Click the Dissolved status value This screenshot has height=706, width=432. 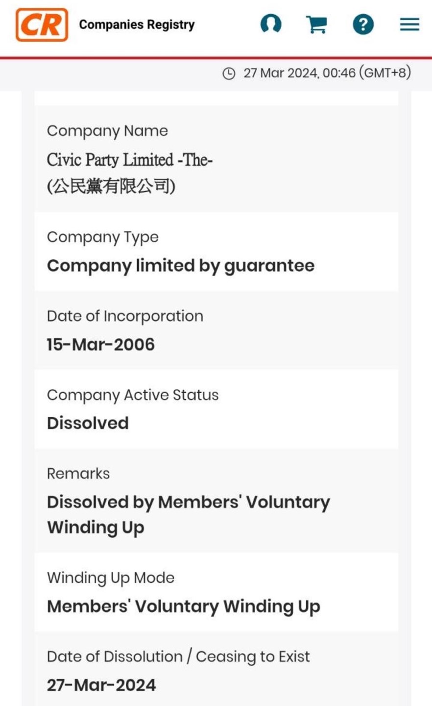[x=88, y=423]
